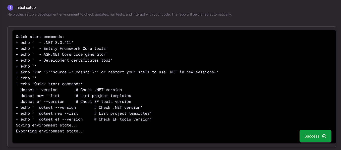
Task: Select the Development certificates tool line
Action: point(64,60)
